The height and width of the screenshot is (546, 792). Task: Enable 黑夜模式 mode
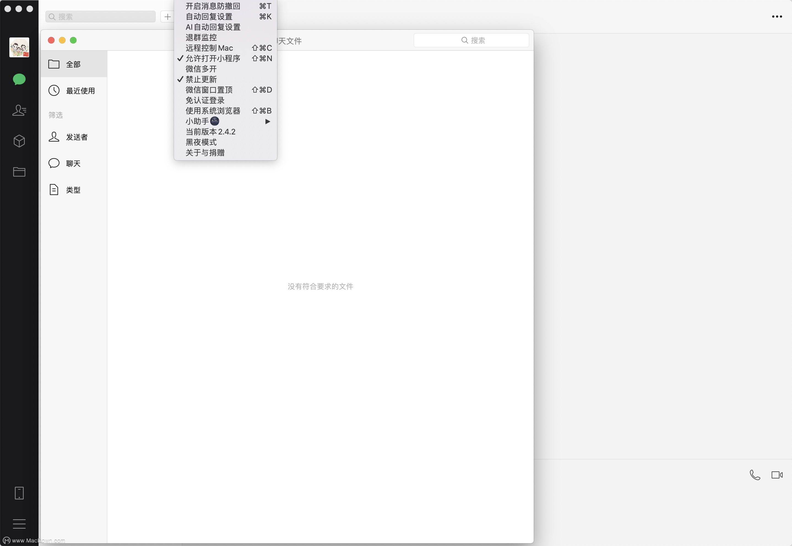(201, 142)
